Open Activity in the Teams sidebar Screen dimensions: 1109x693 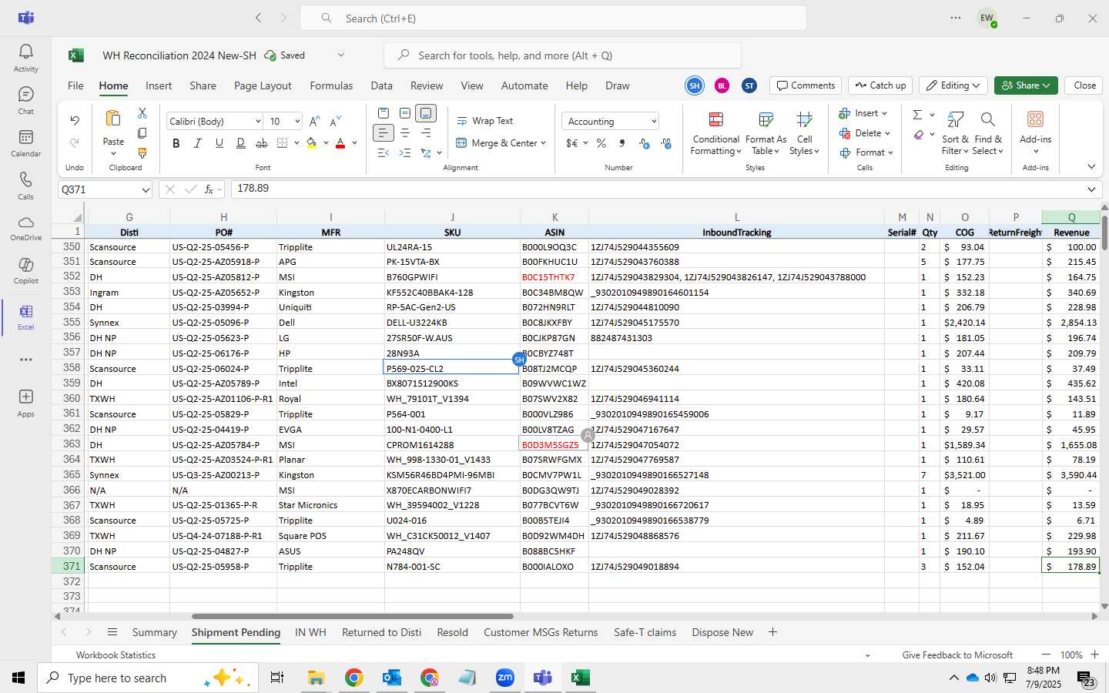point(25,58)
